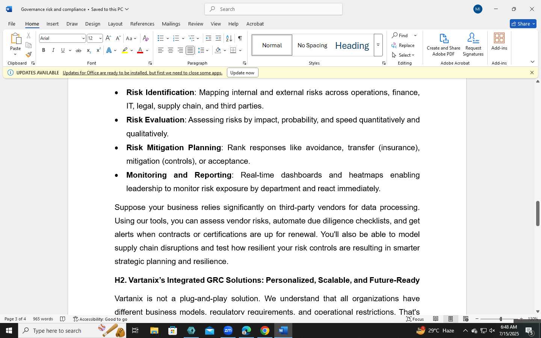Switch to the Review tab
This screenshot has width=541, height=338.
tap(195, 24)
